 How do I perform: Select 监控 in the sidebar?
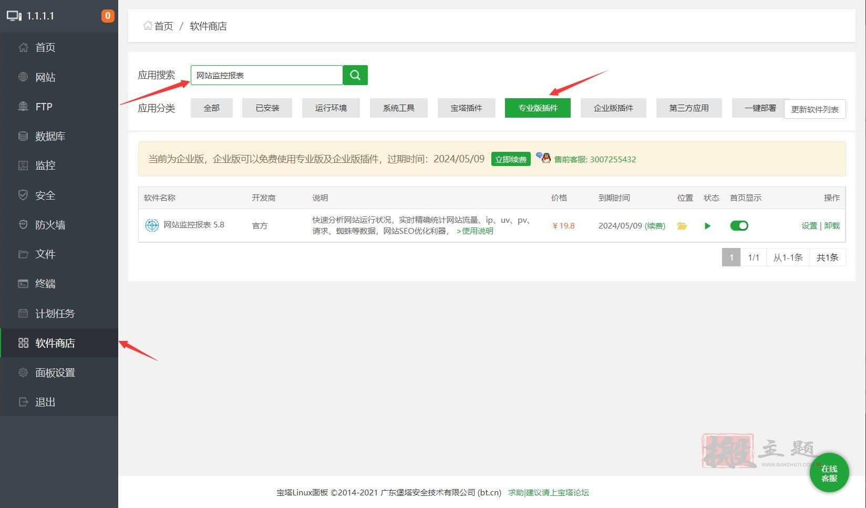(59, 165)
